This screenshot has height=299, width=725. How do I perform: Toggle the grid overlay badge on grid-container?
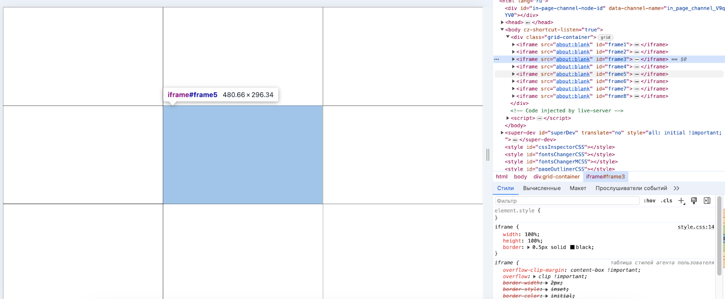[605, 38]
